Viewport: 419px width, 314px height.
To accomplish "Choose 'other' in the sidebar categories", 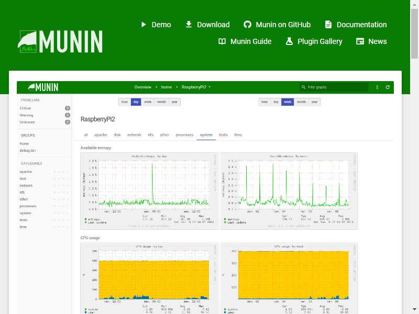I will (24, 199).
